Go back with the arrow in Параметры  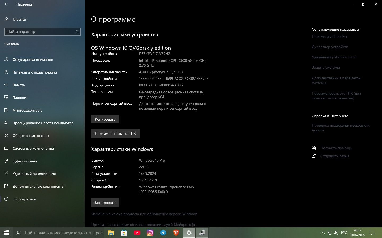click(6, 4)
